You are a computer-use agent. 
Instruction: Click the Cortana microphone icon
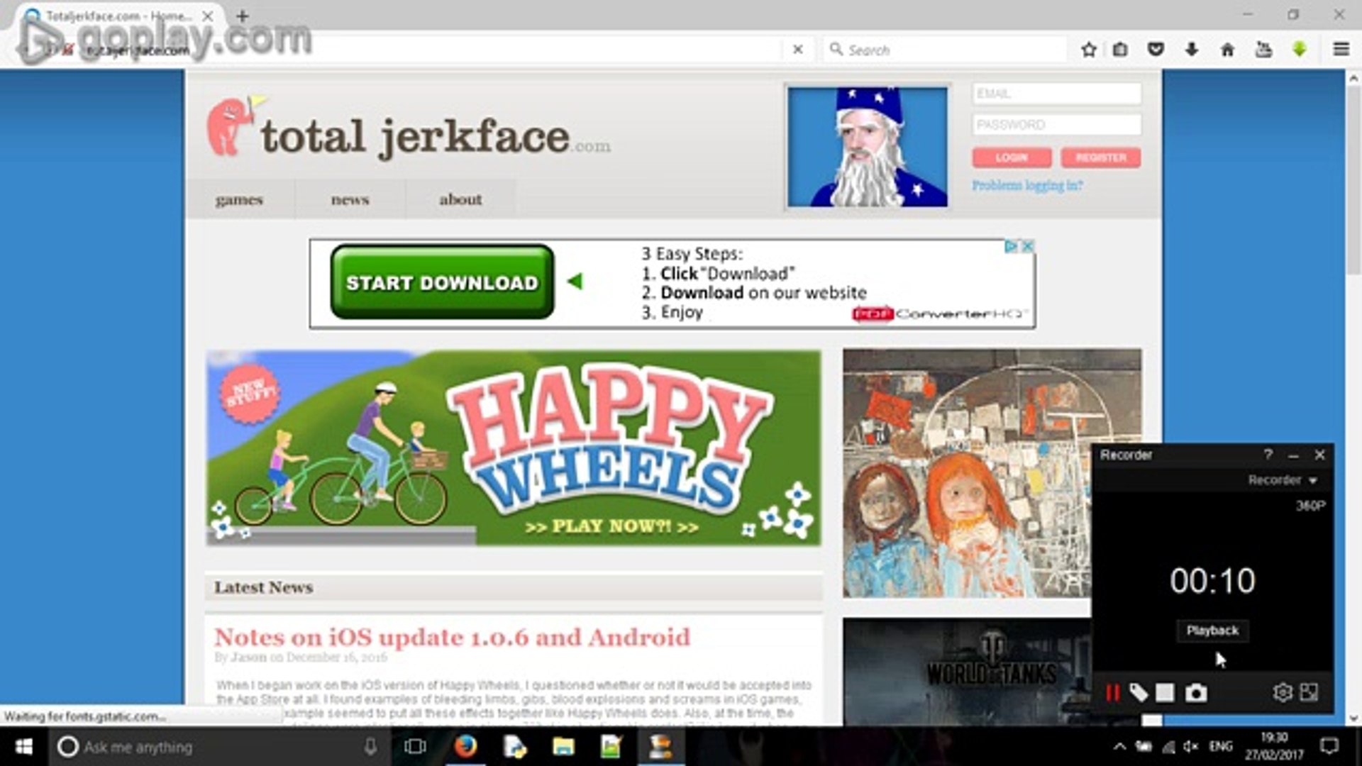point(370,747)
